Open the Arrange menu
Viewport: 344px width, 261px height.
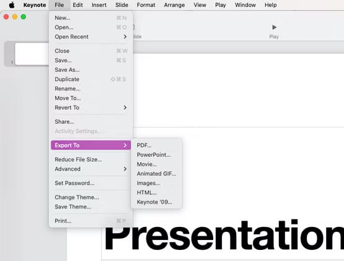(x=174, y=5)
